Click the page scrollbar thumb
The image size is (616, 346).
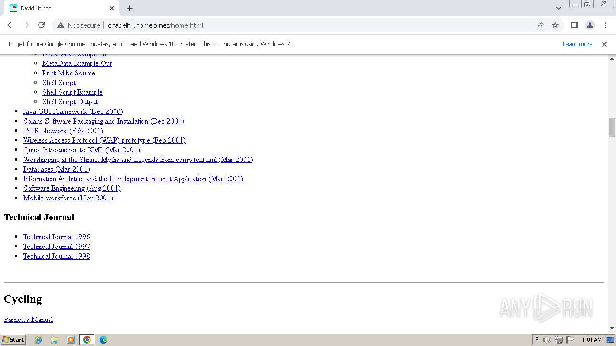(612, 128)
